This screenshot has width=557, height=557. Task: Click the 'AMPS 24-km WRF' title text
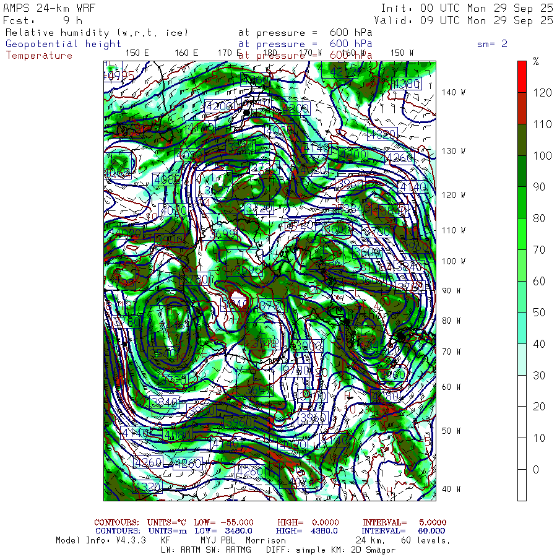[x=49, y=8]
